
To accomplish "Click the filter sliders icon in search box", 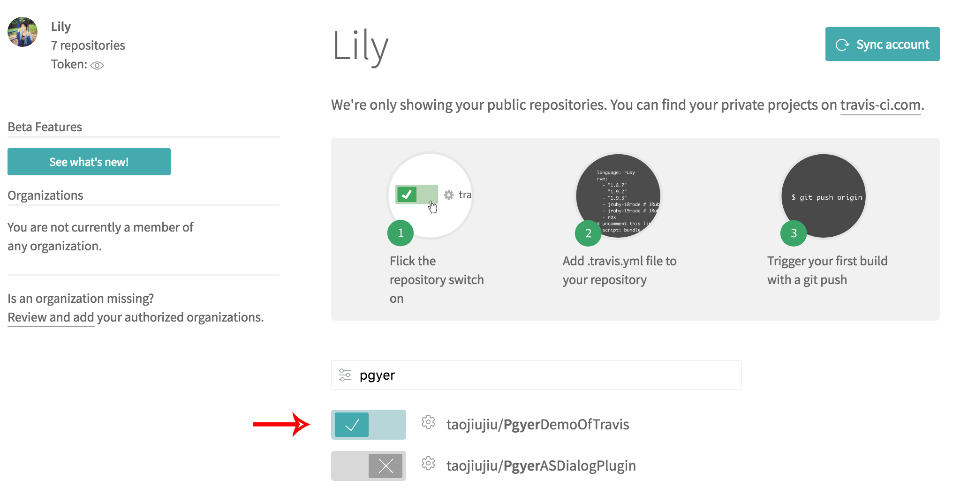I will tap(345, 375).
